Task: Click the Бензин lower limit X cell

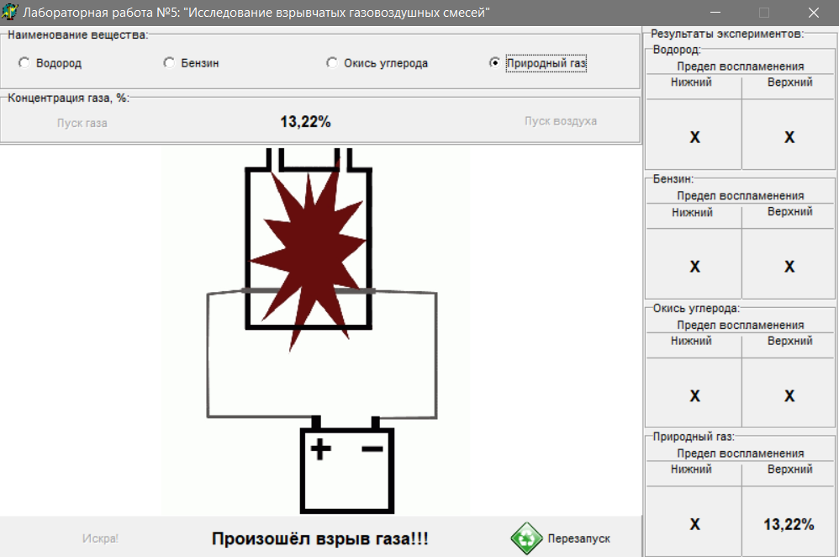Action: [694, 266]
